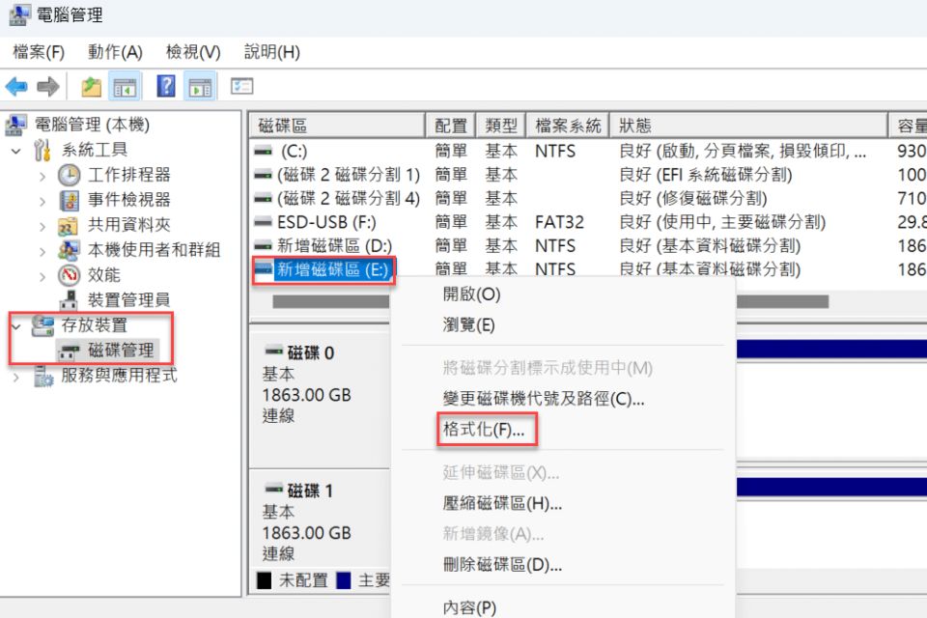Open the 說明(H) menu
This screenshot has width=927, height=618.
(x=272, y=52)
